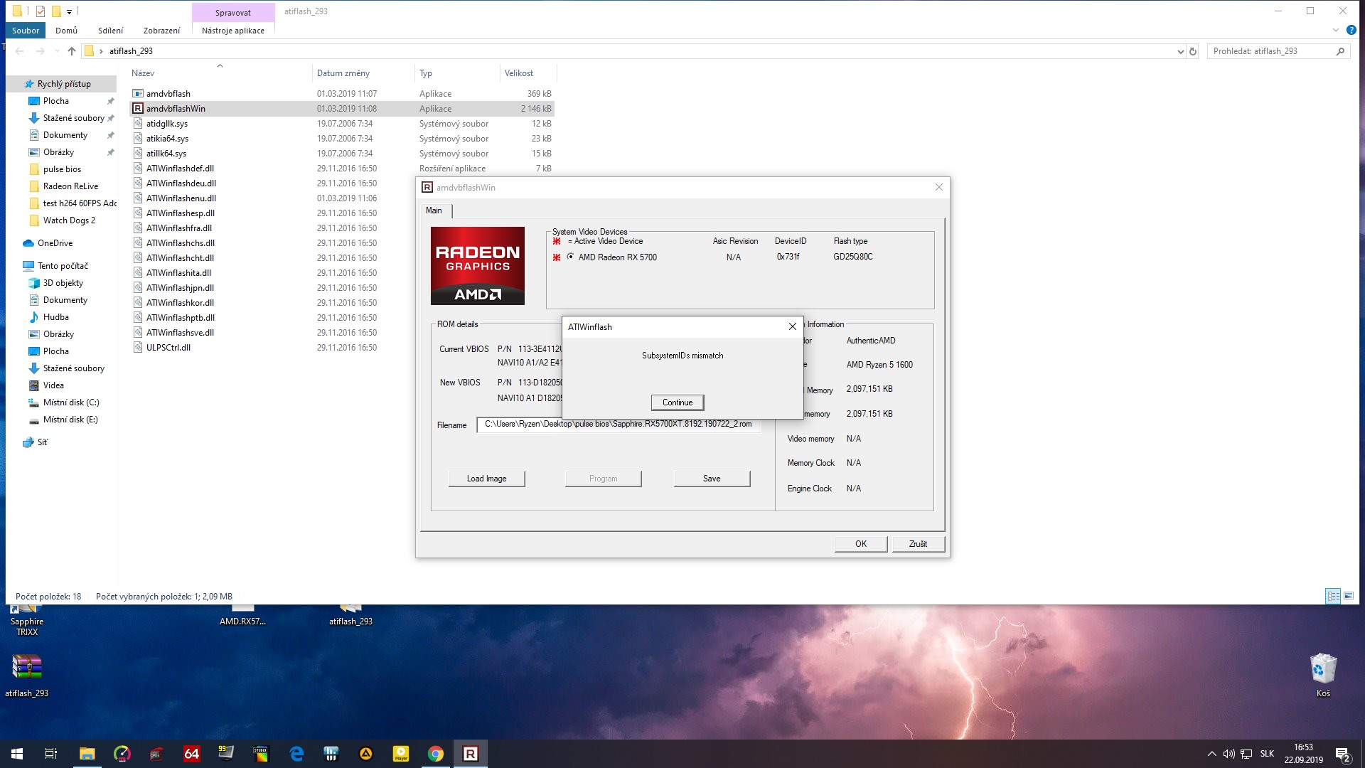Click the Filename path field
The width and height of the screenshot is (1365, 768).
pyautogui.click(x=619, y=425)
